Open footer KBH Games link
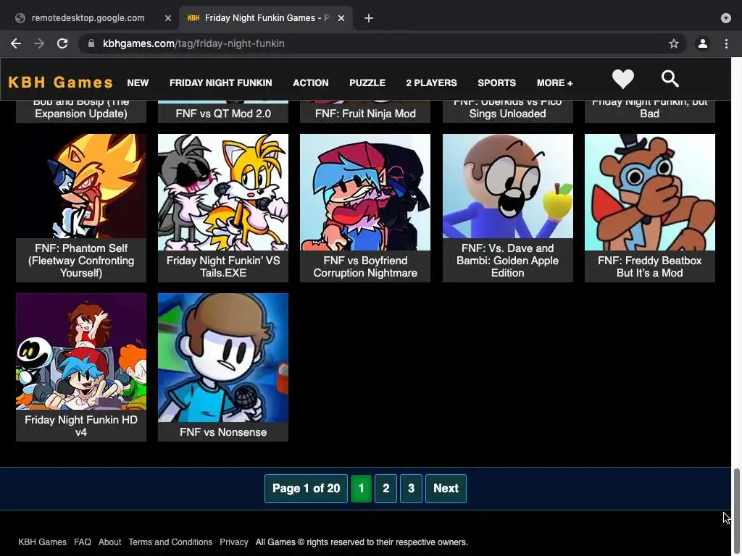Image resolution: width=742 pixels, height=556 pixels. pos(42,542)
